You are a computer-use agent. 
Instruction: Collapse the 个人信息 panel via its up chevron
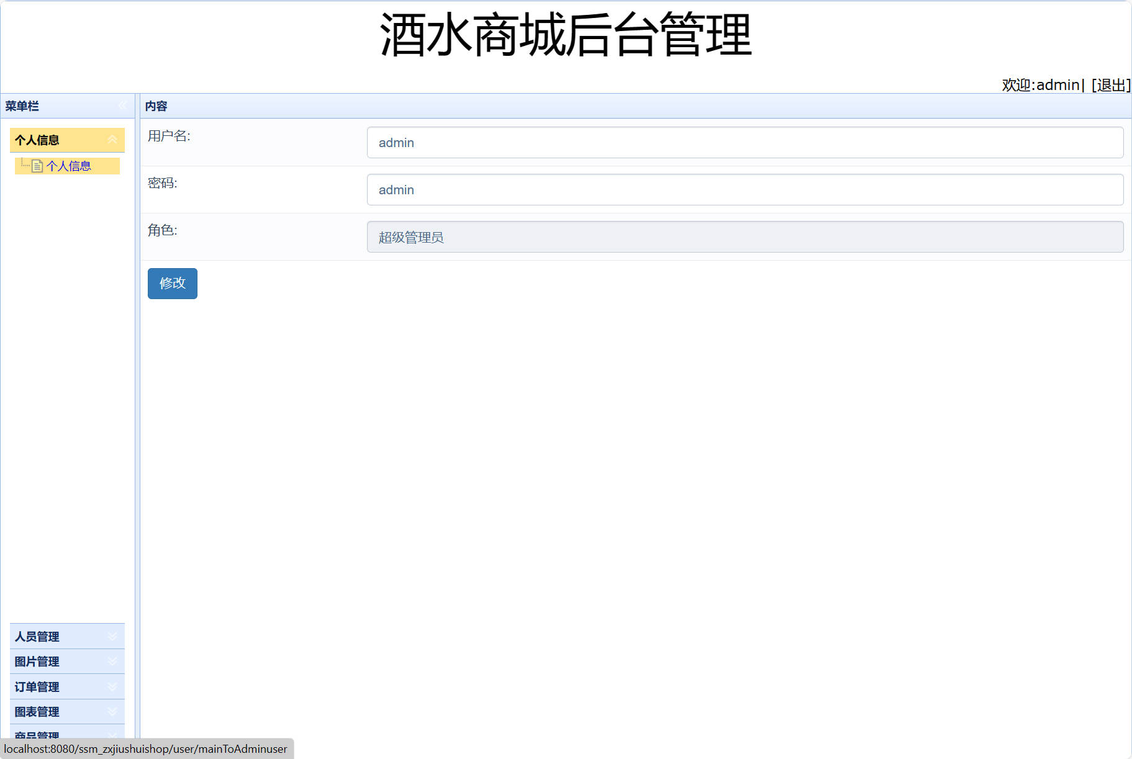pos(112,140)
